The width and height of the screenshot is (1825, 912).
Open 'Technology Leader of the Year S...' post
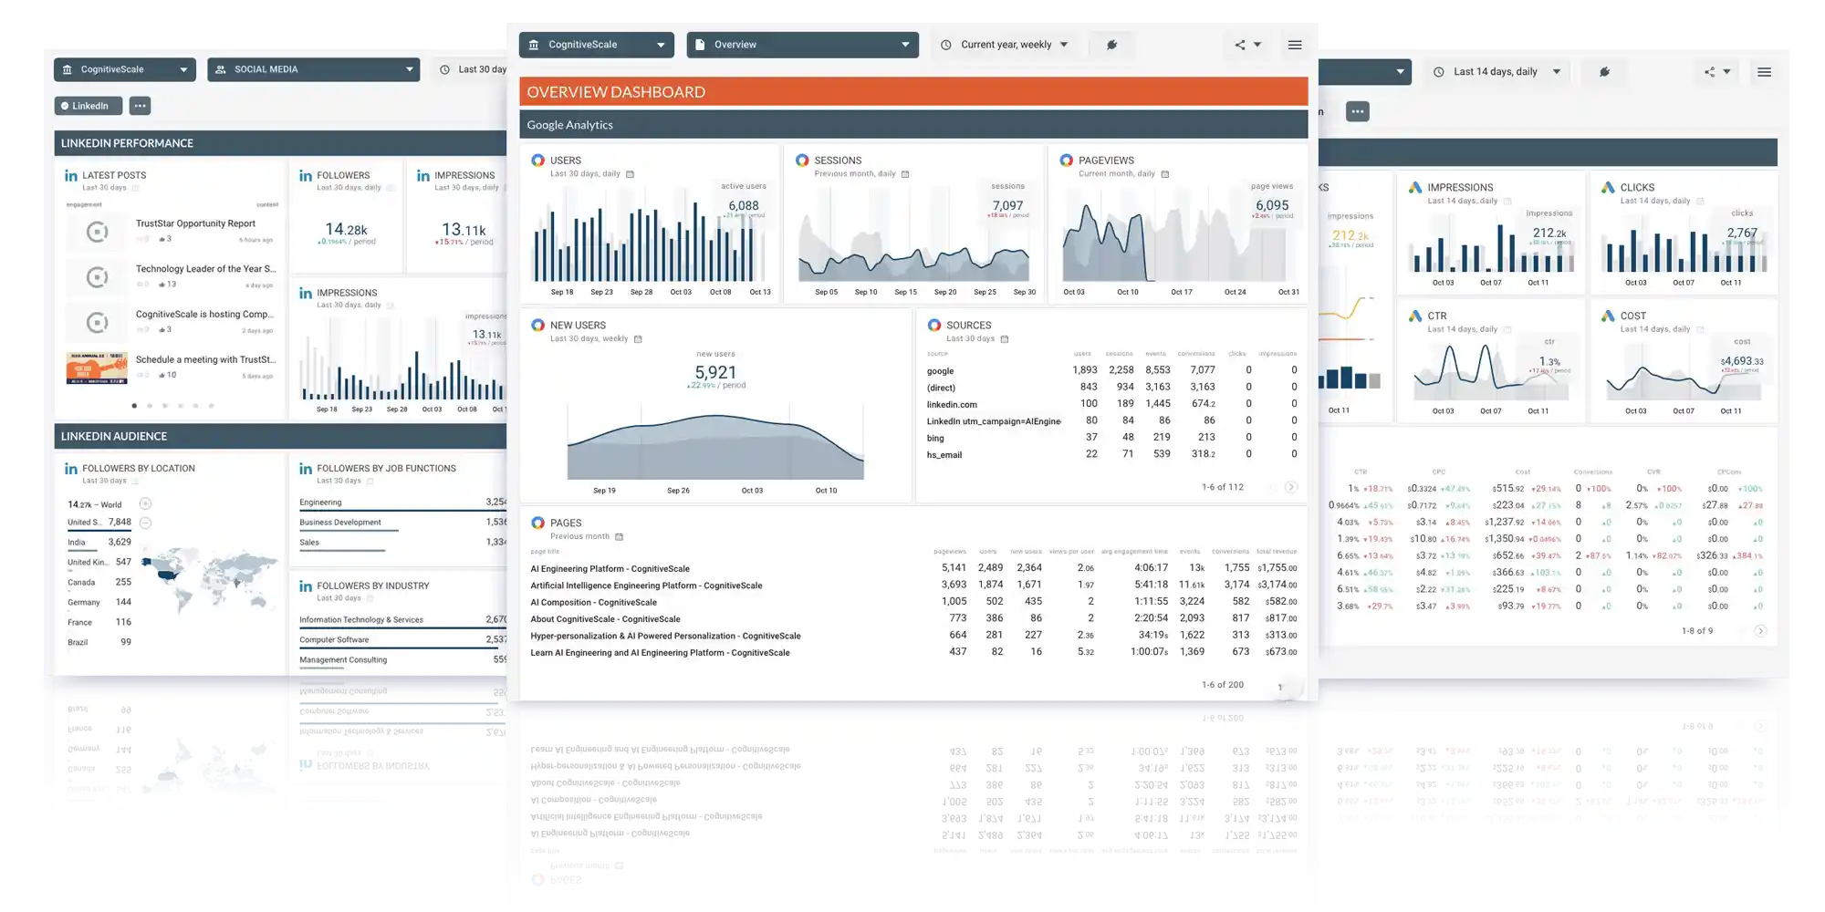(x=205, y=269)
